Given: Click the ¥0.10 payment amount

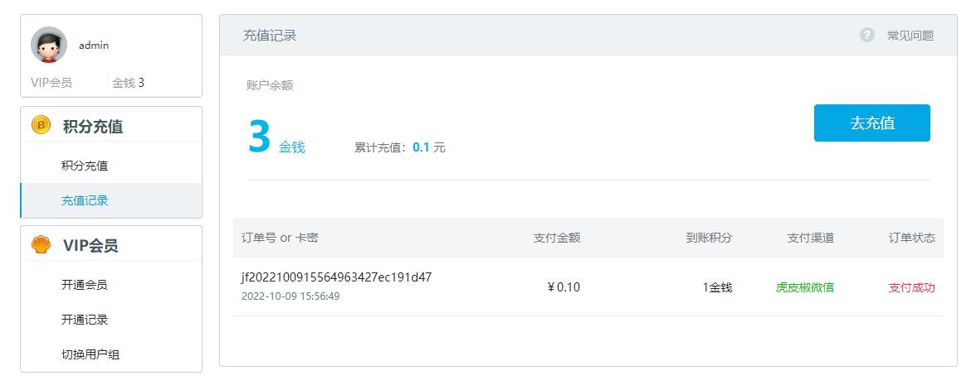Looking at the screenshot, I should pos(564,286).
